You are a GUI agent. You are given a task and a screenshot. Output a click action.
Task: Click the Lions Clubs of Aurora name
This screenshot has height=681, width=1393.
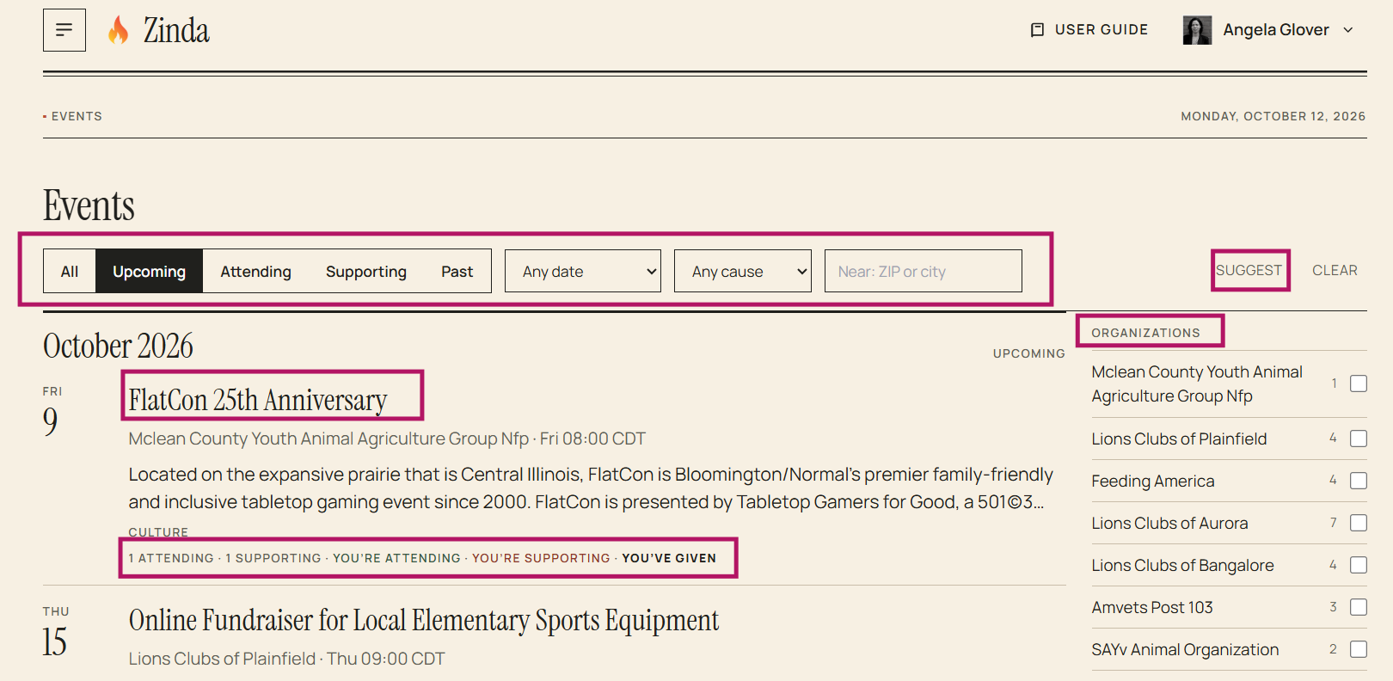click(1169, 523)
